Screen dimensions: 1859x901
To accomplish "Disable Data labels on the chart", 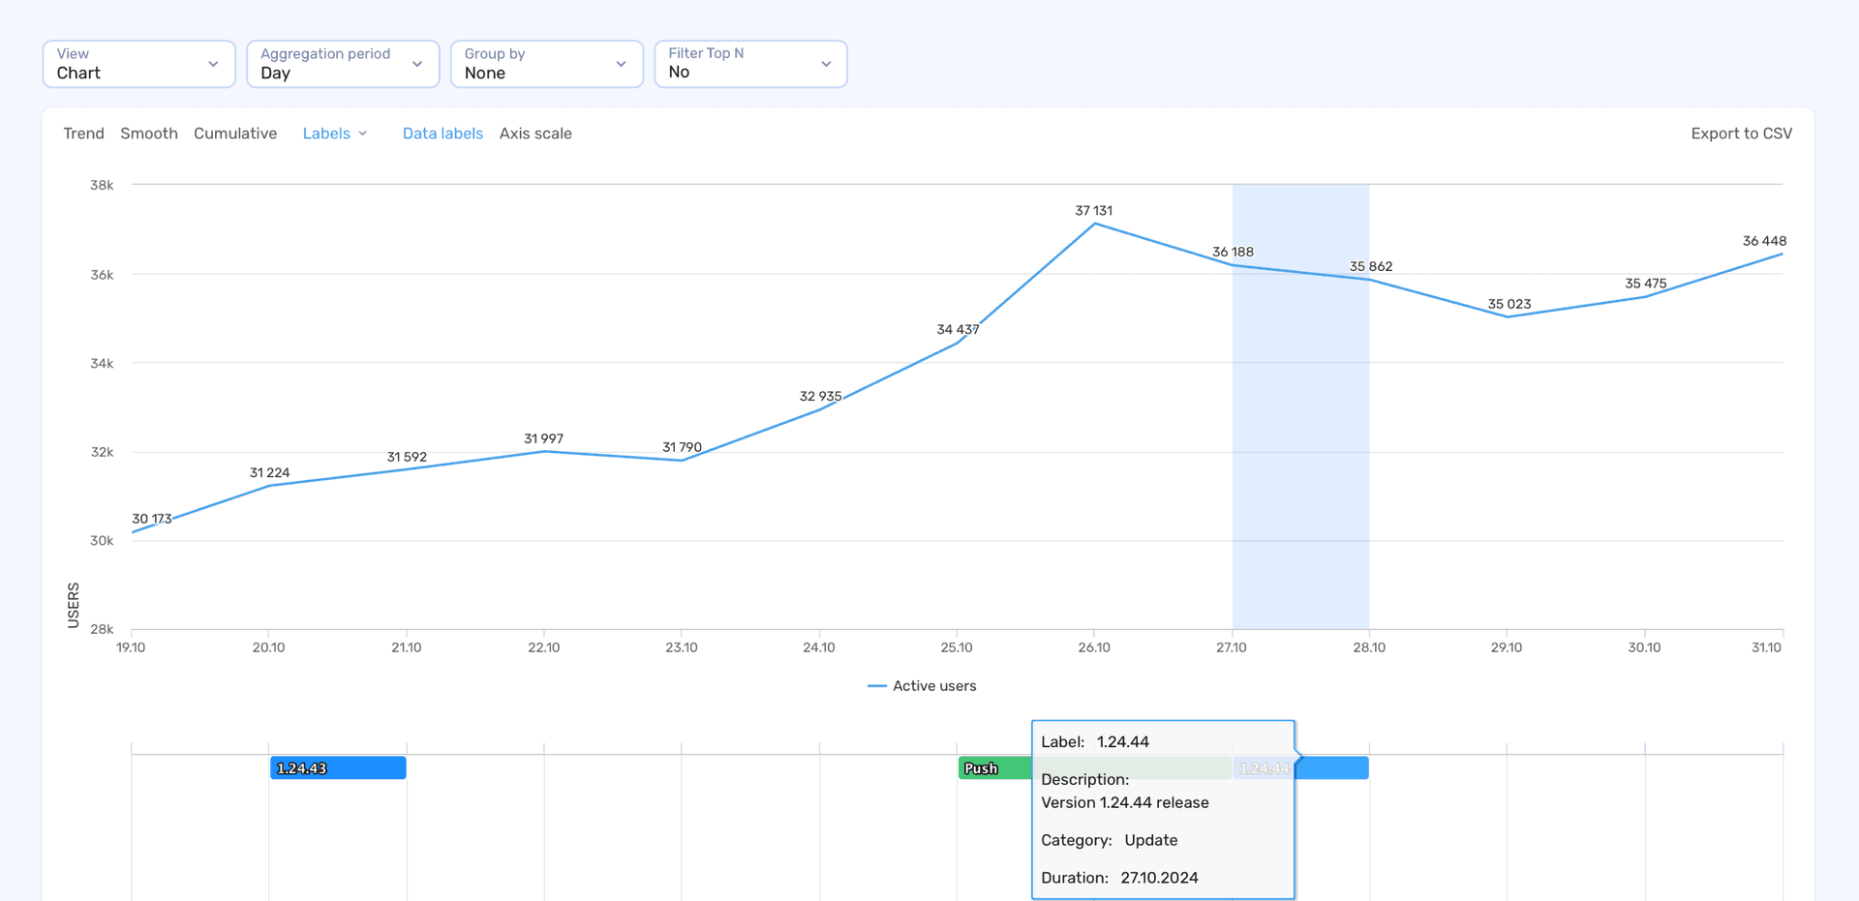I will [x=442, y=134].
